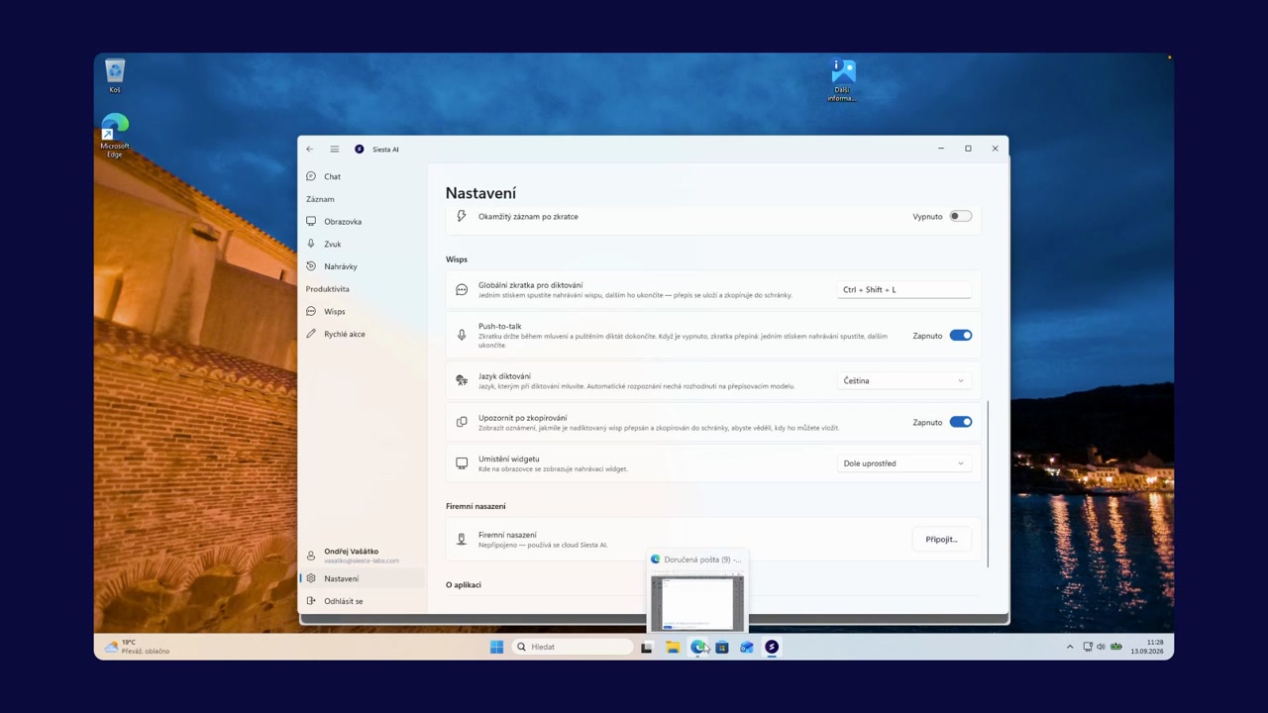The height and width of the screenshot is (713, 1268).
Task: Click the volume speaker tray icon
Action: 1101,647
